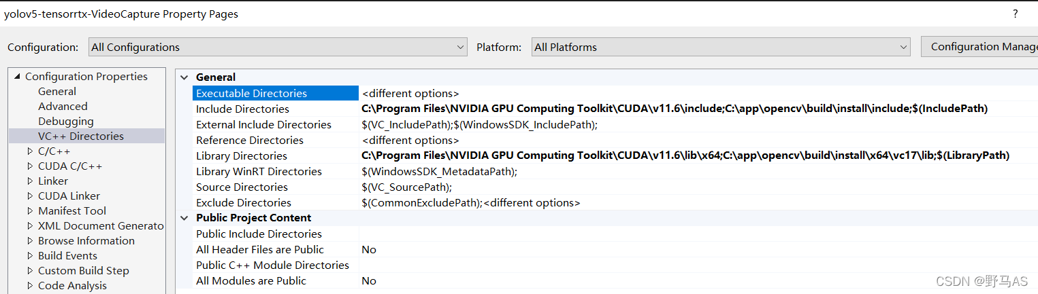Select the Advanced tree item
Viewport: 1038px width, 294px height.
pos(63,107)
